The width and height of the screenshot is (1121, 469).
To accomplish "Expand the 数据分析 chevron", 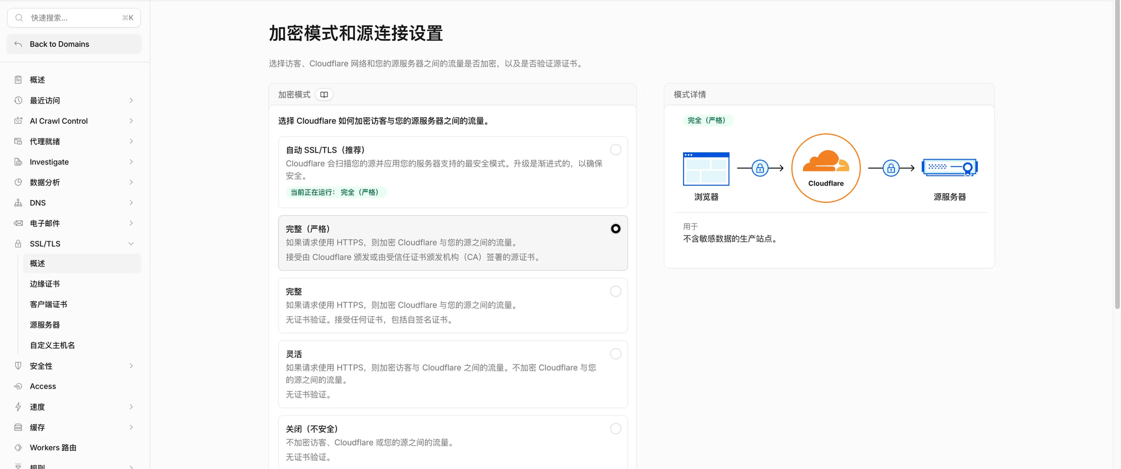I will click(131, 182).
